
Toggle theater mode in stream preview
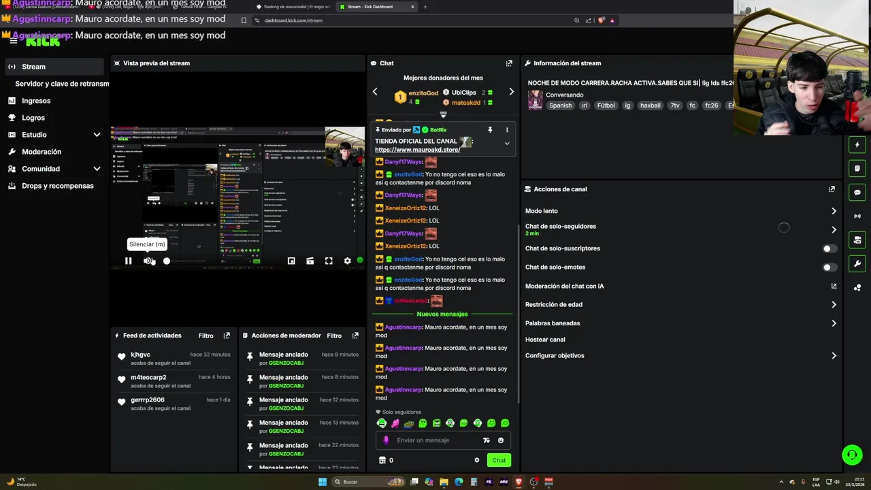310,261
